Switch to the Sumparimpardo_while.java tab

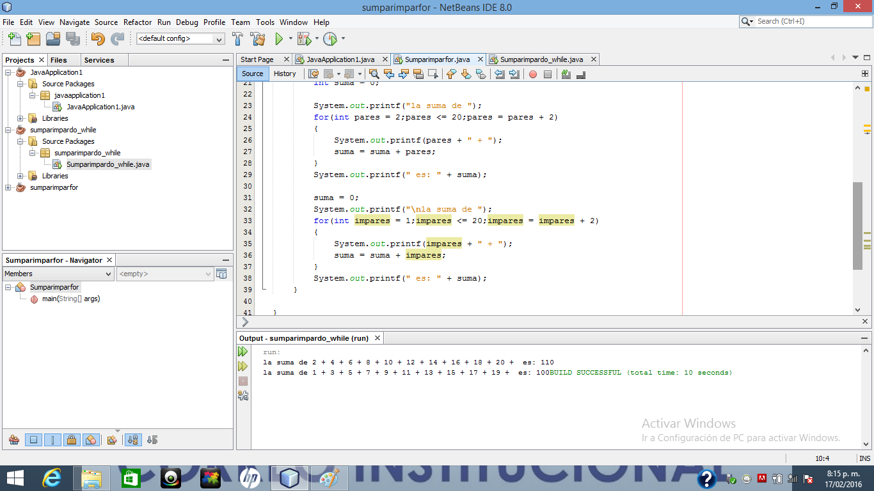click(x=541, y=59)
